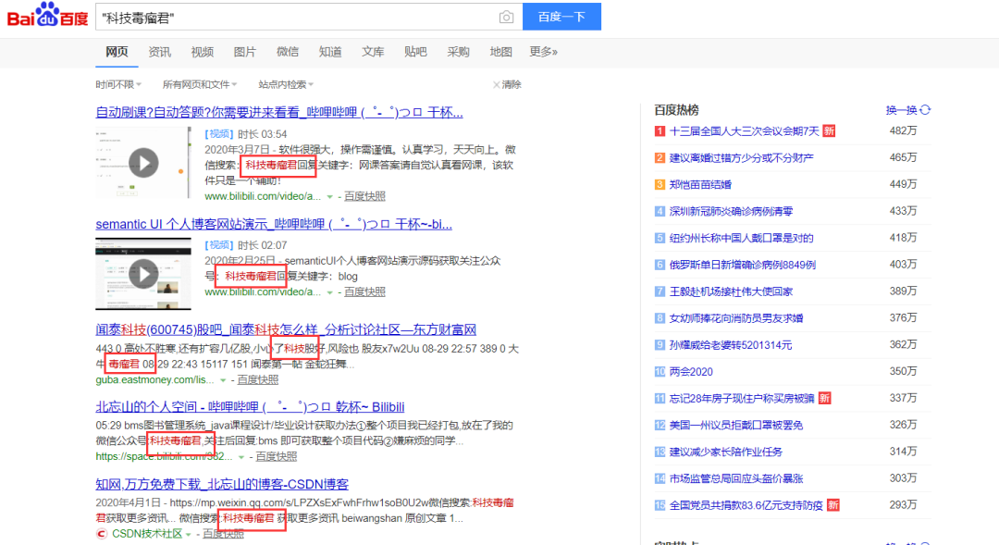This screenshot has width=999, height=545.
Task: Click the 百度热榜 heading
Action: [x=676, y=109]
